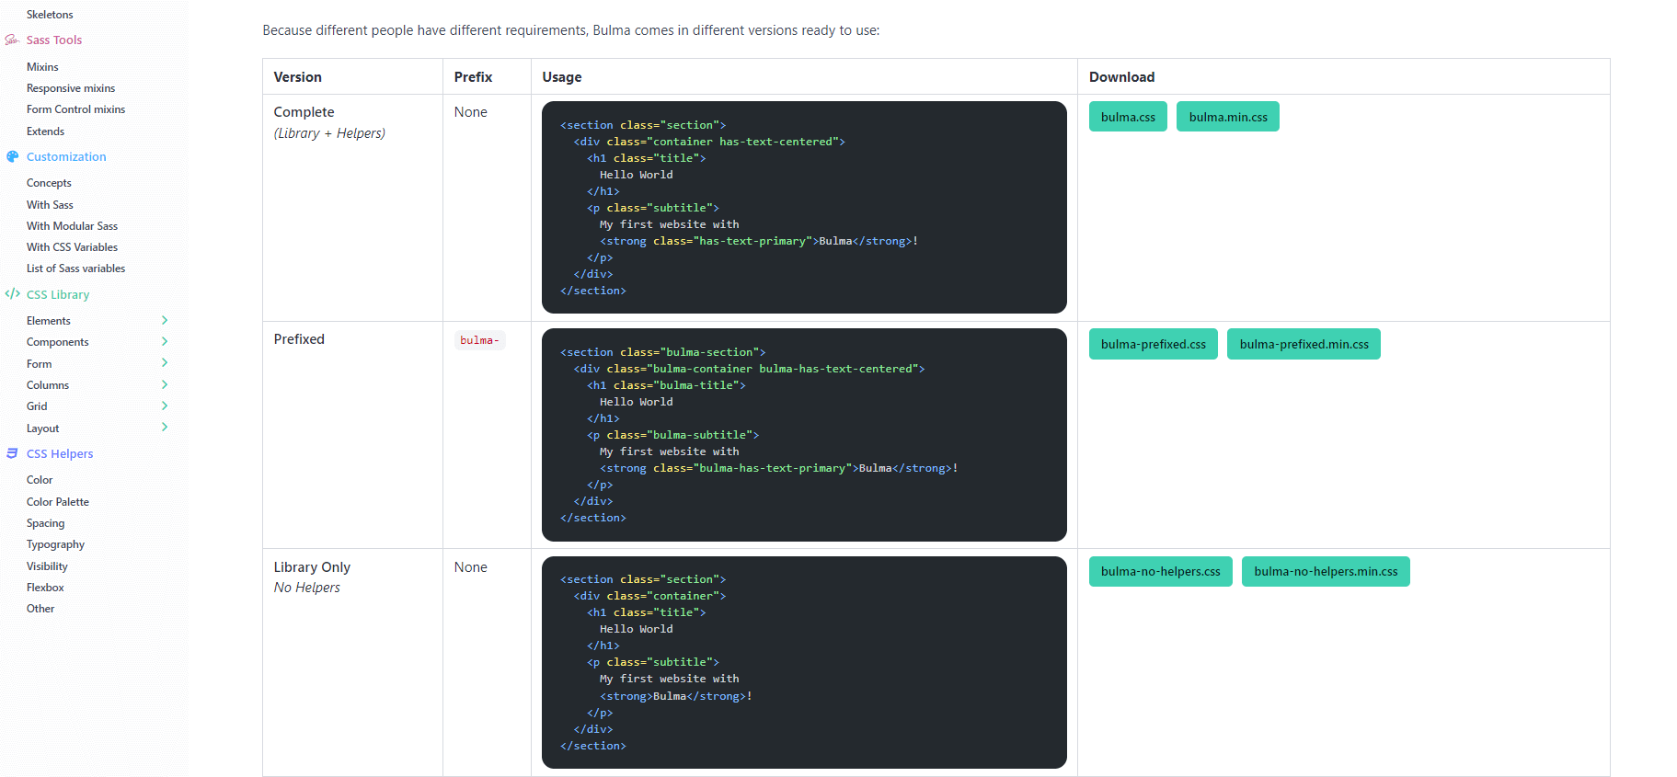Open the Extends page
The height and width of the screenshot is (777, 1677).
click(x=45, y=131)
